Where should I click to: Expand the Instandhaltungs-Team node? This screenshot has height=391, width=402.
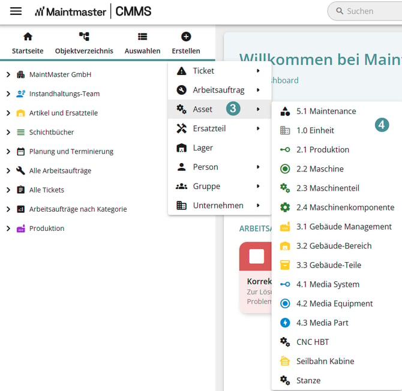click(x=8, y=94)
